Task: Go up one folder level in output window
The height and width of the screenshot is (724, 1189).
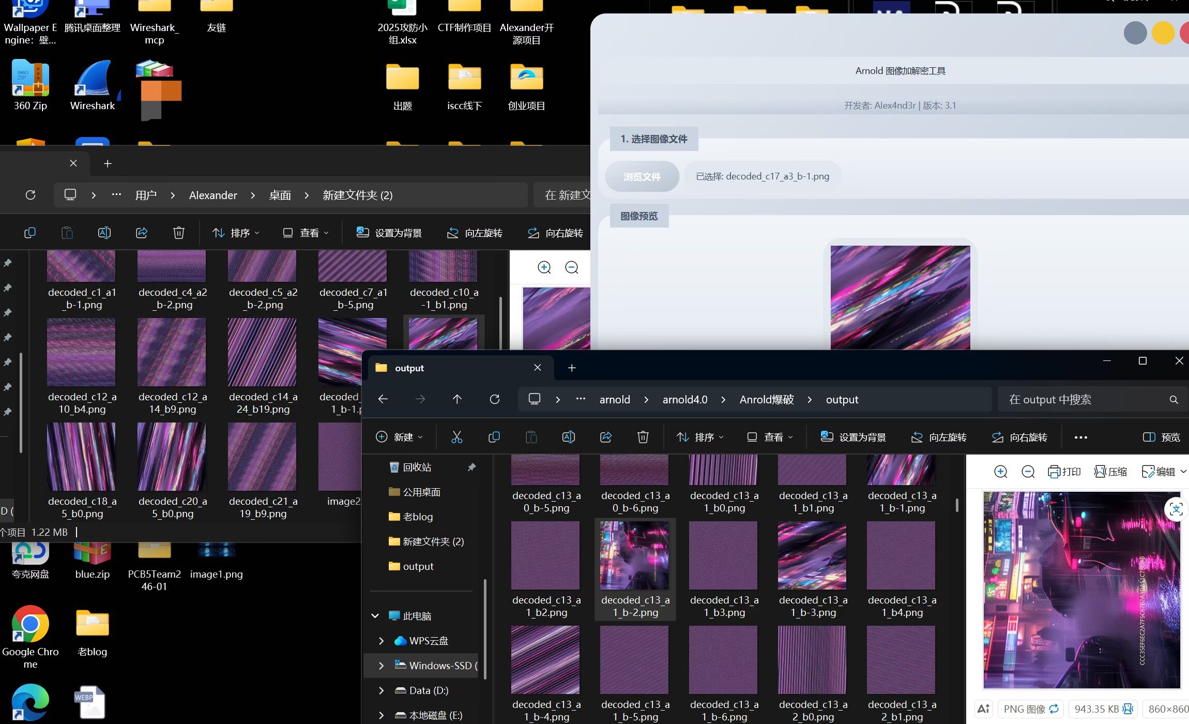Action: (457, 399)
